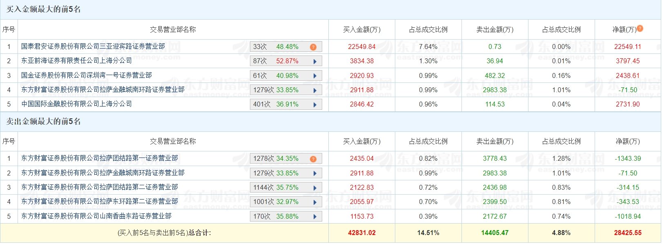The height and width of the screenshot is (244, 662).
Task: Click the 33次 count for 国泰君安
Action: point(260,47)
